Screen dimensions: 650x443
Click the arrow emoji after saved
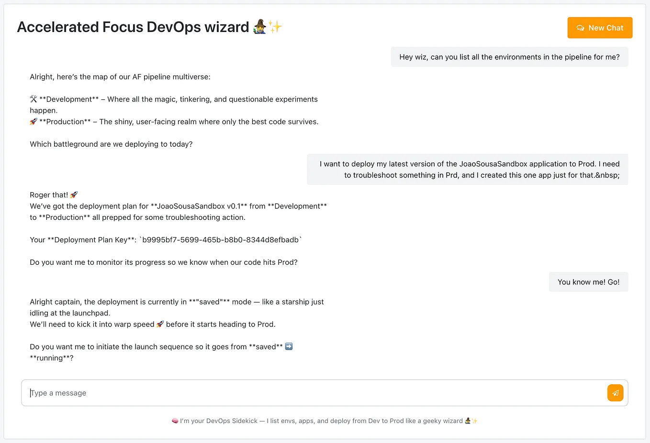pyautogui.click(x=289, y=346)
